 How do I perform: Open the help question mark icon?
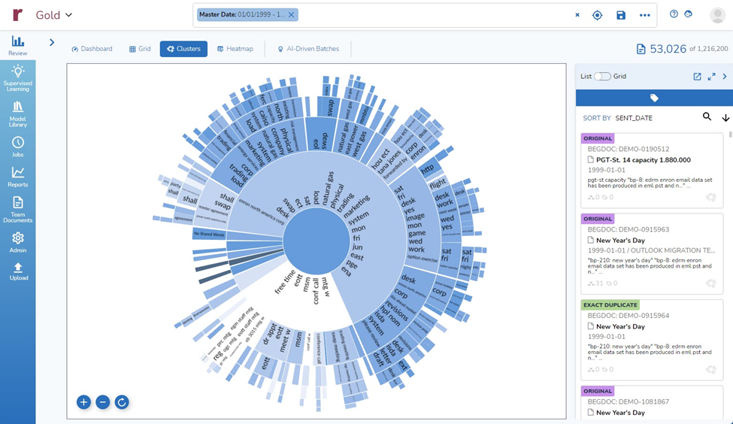coord(674,14)
